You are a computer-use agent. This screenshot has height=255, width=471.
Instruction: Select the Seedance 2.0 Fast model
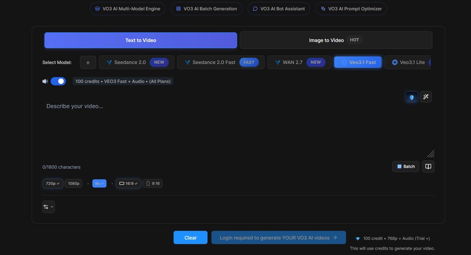[221, 62]
